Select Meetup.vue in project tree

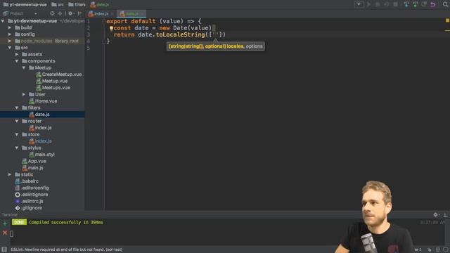pos(52,81)
